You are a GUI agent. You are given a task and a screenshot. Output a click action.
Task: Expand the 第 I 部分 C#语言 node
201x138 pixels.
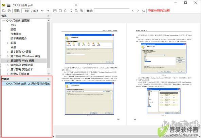coord(8,52)
